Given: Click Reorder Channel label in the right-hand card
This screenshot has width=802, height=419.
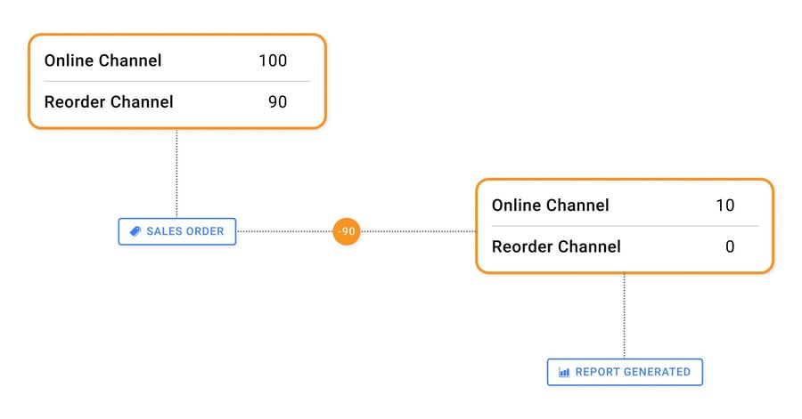Looking at the screenshot, I should point(556,246).
